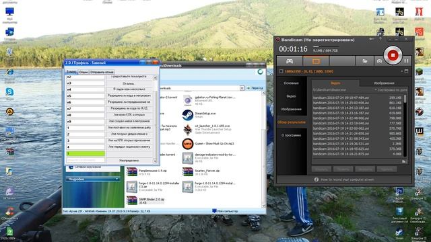Select forge-1.8 installer jar with 3 263 KB size
The image size is (431, 242).
(x=188, y=187)
